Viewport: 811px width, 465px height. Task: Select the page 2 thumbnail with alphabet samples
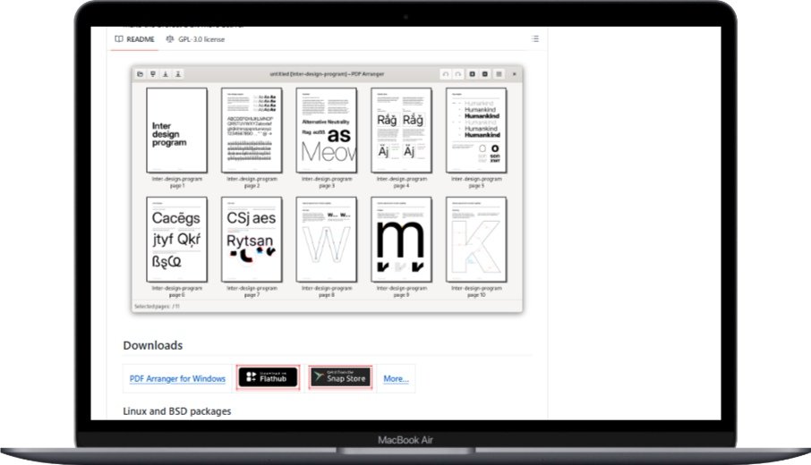(x=252, y=131)
